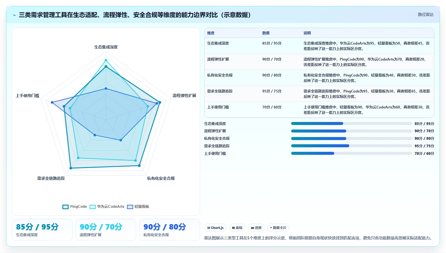The image size is (446, 253).
Task: Click 华为云CodeArts' data point on the 生态集成深度 axis
Action: point(106,60)
